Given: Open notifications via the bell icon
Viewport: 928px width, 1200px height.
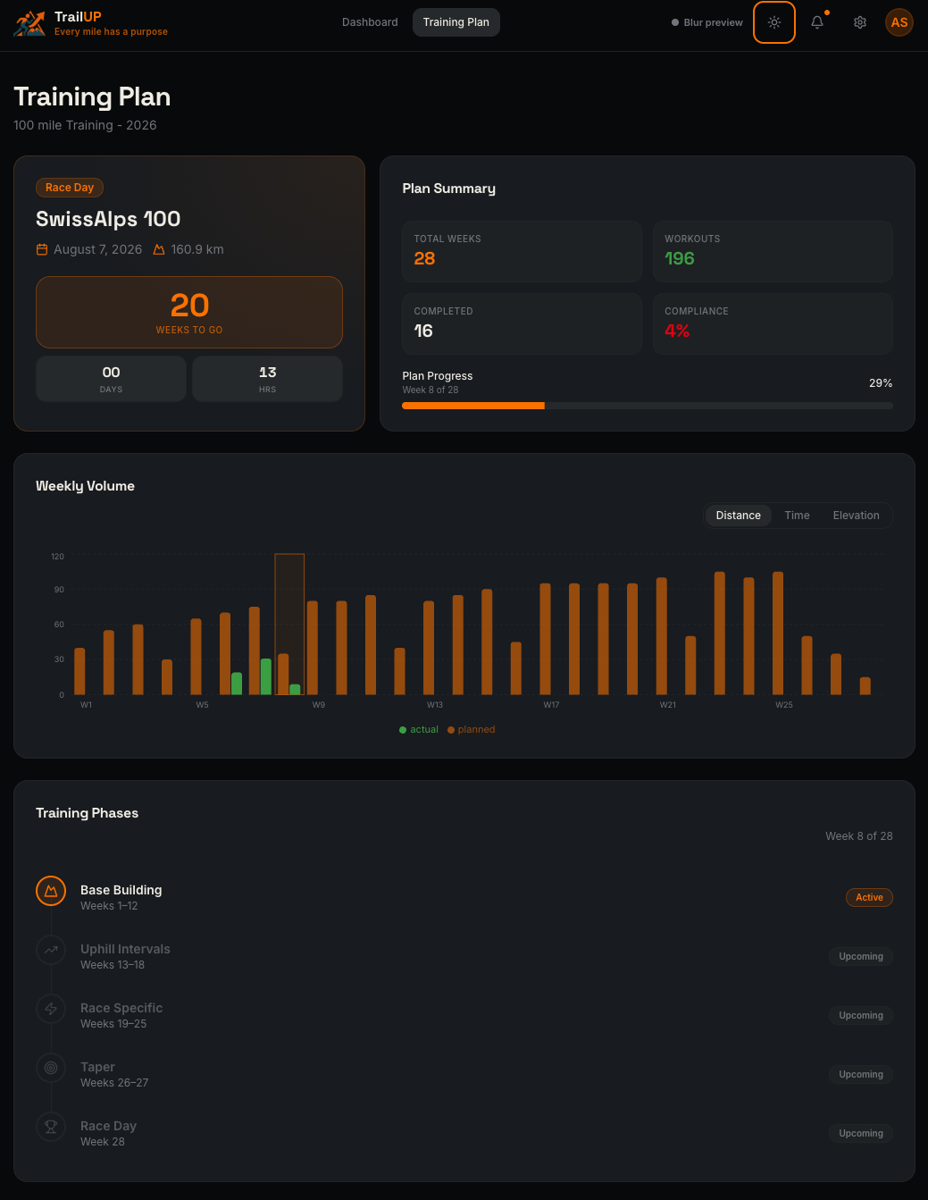Looking at the screenshot, I should click(816, 22).
